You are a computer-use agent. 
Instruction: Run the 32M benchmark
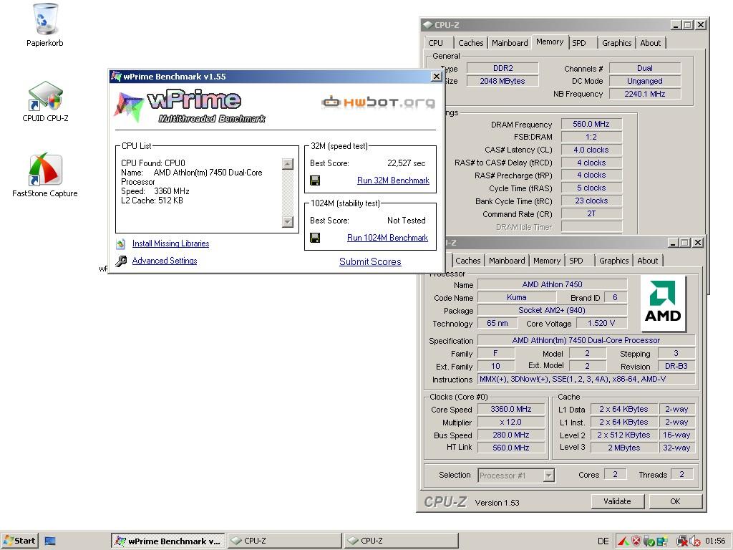click(393, 180)
